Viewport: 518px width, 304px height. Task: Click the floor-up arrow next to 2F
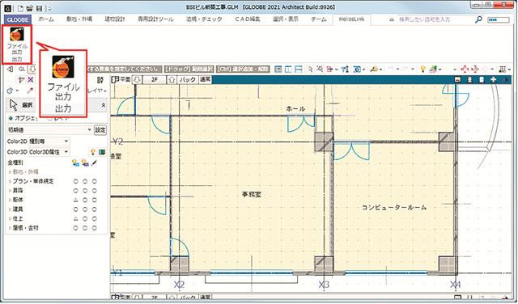pyautogui.click(x=172, y=79)
